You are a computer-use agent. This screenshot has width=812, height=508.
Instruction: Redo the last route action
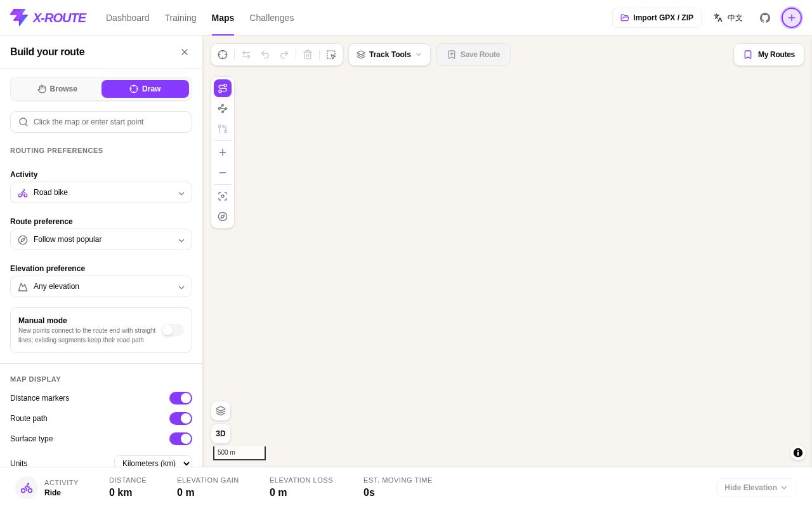click(x=284, y=55)
